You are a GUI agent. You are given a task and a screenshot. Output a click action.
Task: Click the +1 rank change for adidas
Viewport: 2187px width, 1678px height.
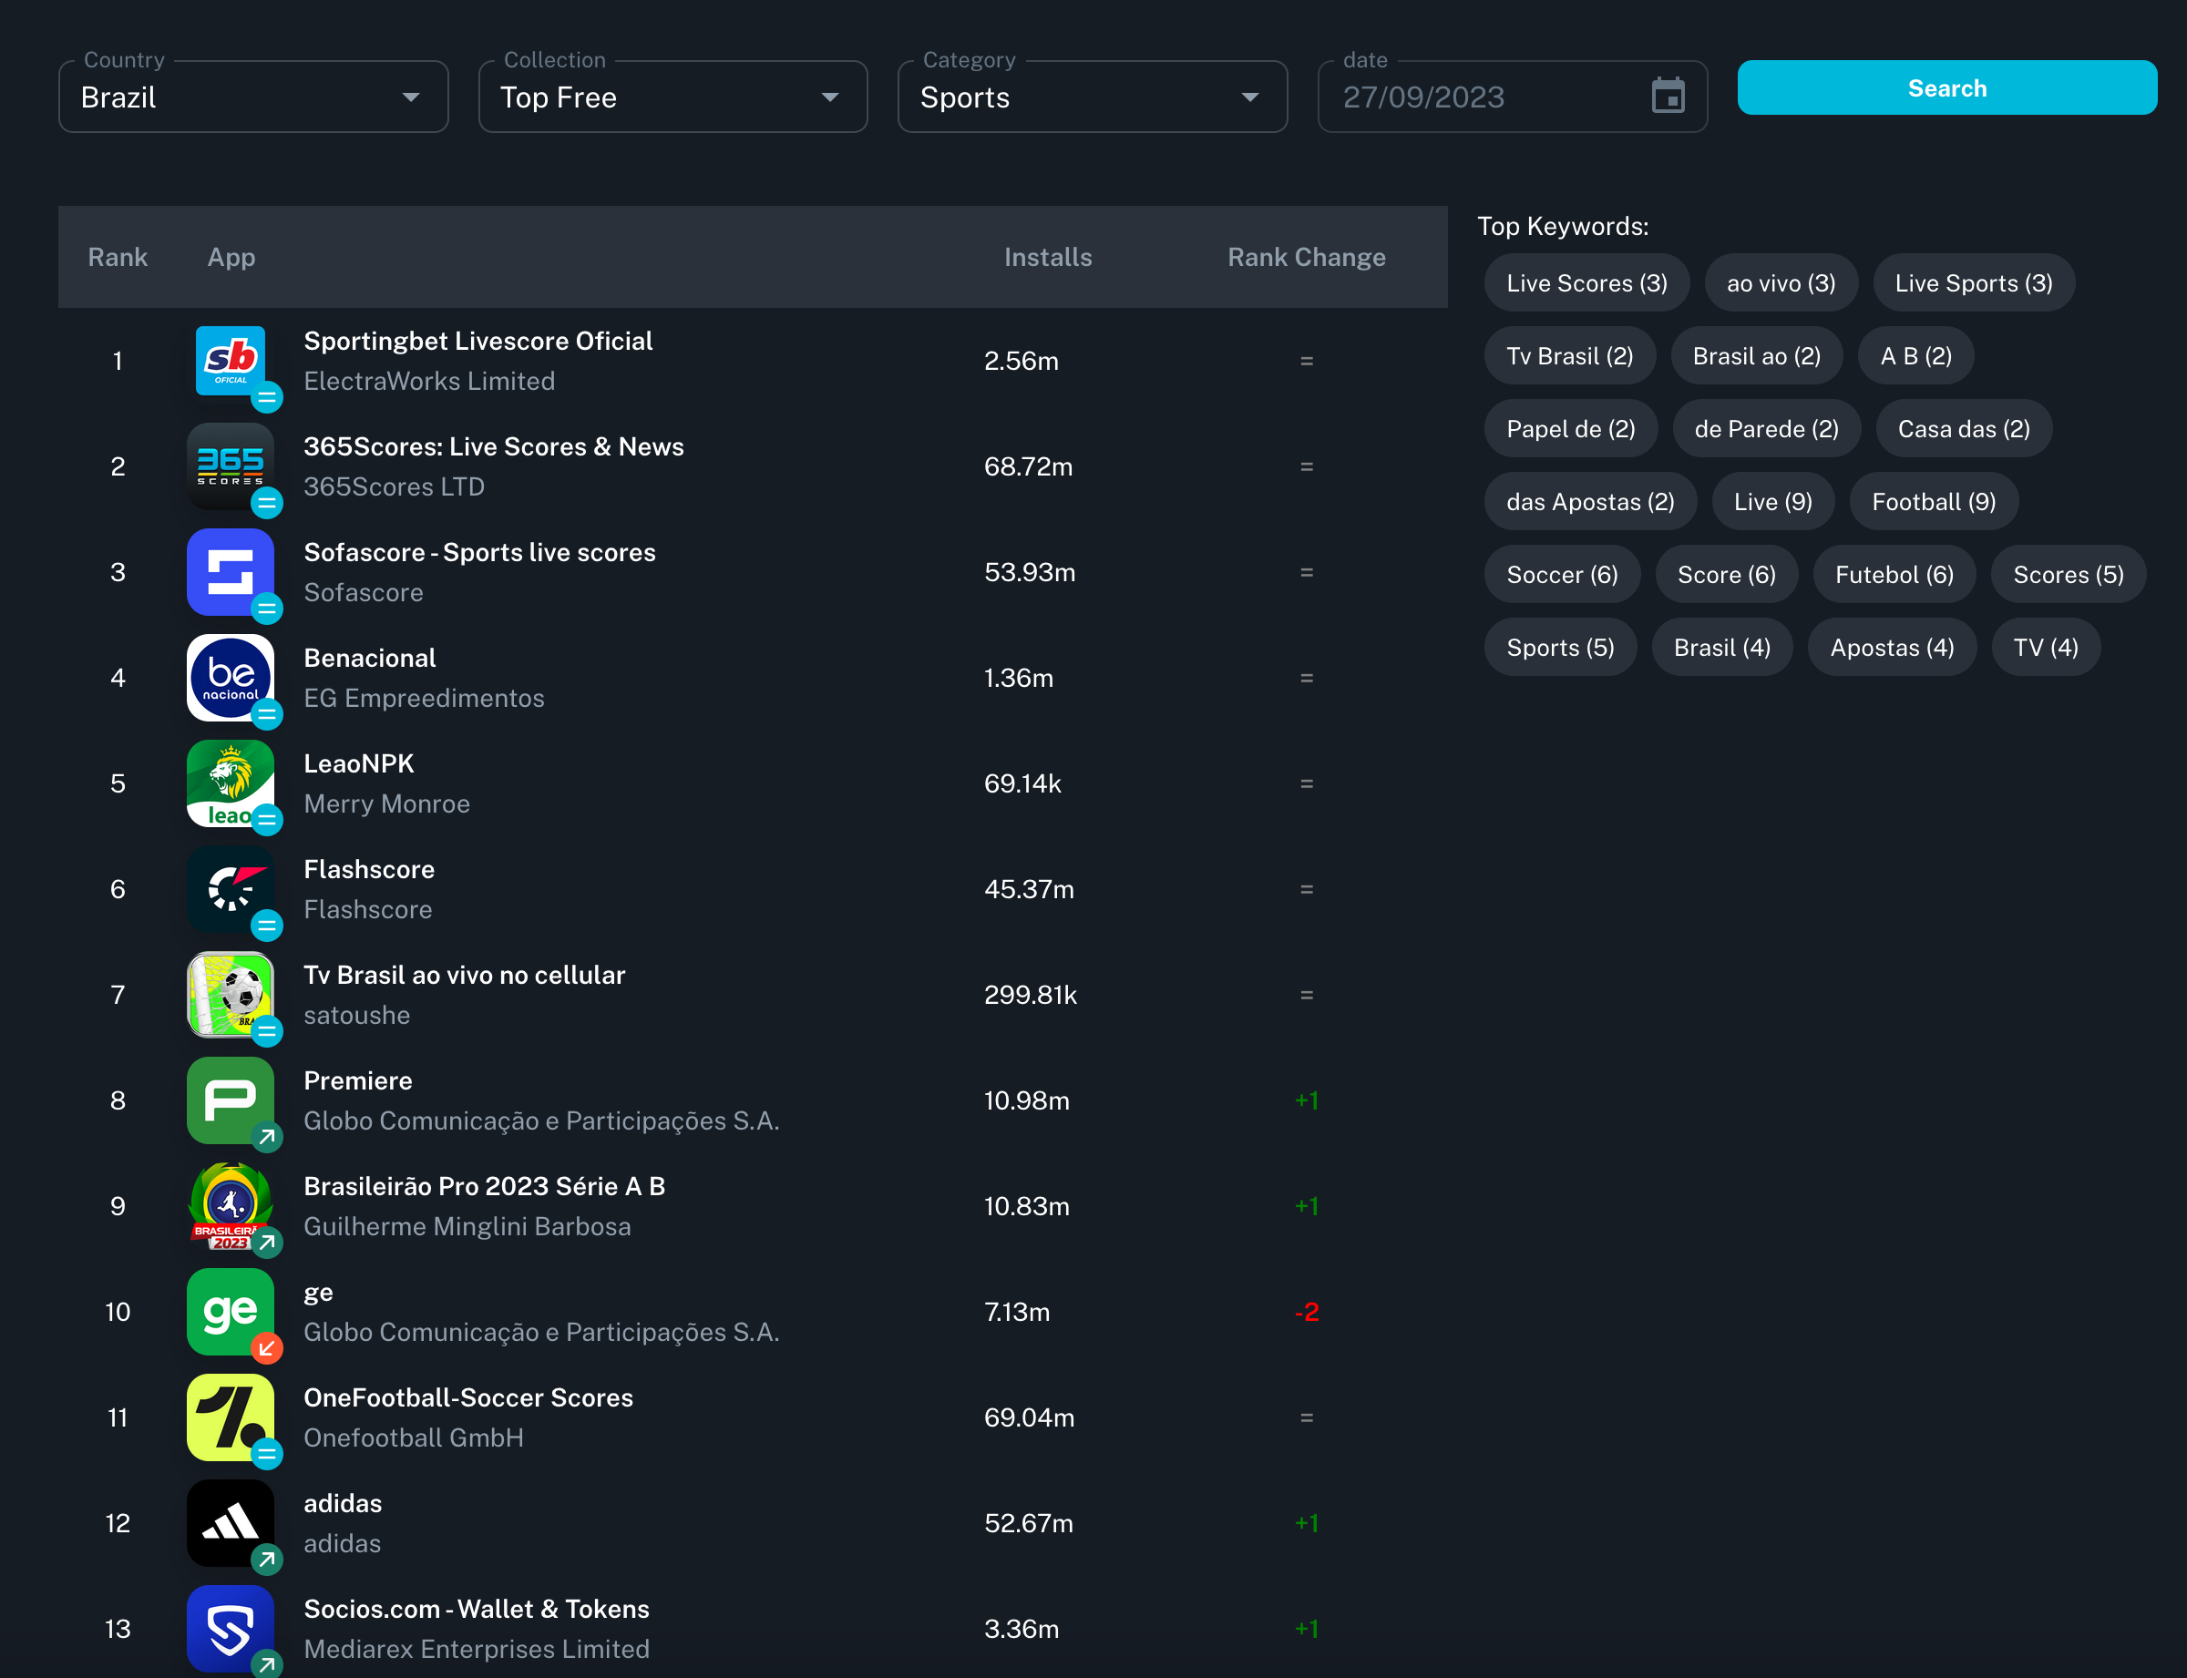point(1306,1524)
